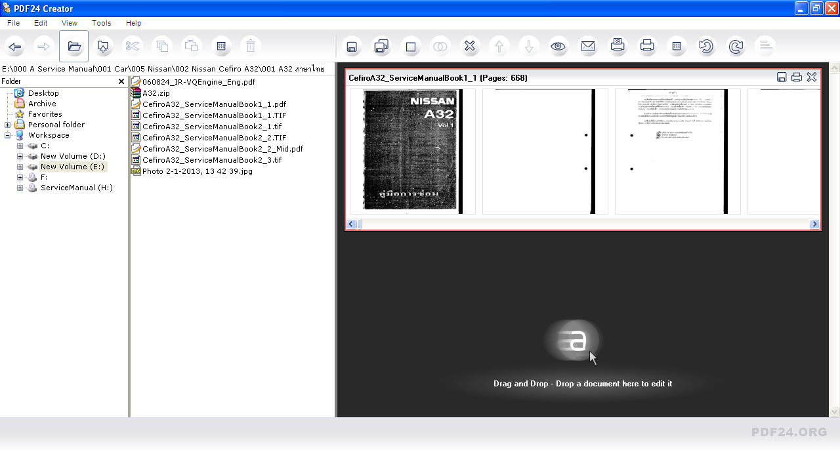The height and width of the screenshot is (450, 840).
Task: Click the envelope email icon
Action: 588,47
